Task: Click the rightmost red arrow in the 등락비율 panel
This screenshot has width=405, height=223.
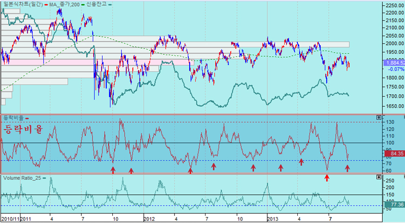Action: click(x=347, y=168)
